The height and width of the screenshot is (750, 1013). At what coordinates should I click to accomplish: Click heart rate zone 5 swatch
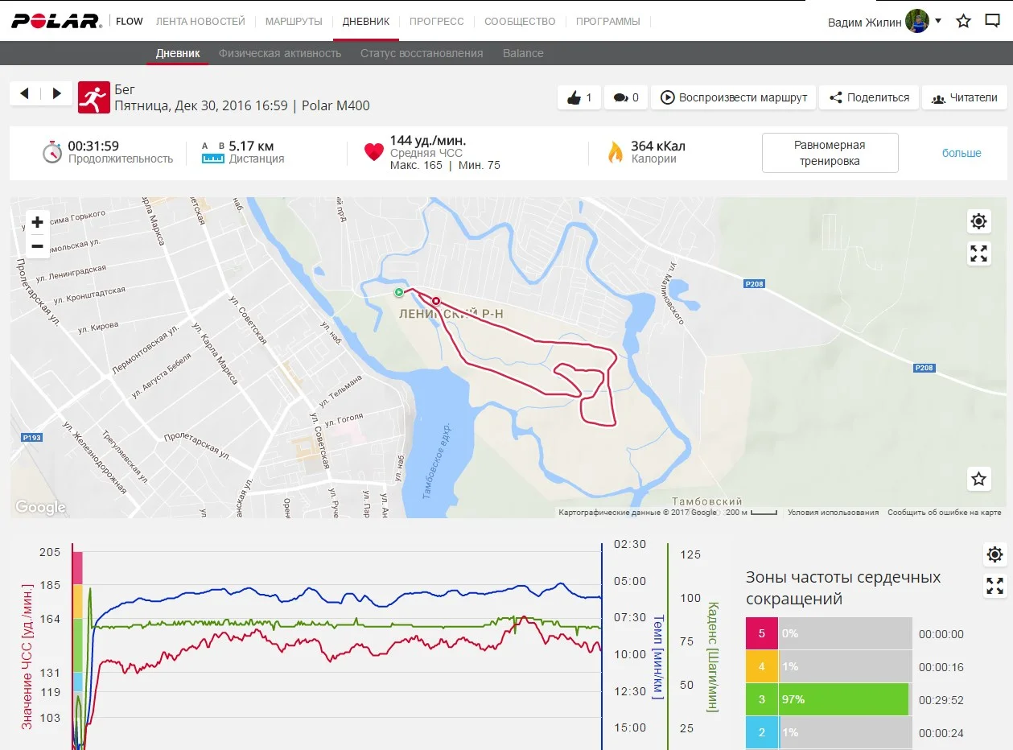click(x=762, y=633)
